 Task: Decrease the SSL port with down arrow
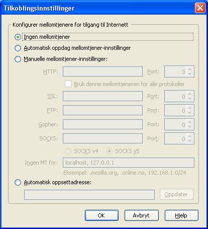point(190,99)
